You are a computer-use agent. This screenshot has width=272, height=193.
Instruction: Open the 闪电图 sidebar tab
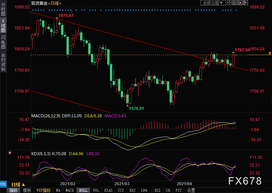(3, 42)
